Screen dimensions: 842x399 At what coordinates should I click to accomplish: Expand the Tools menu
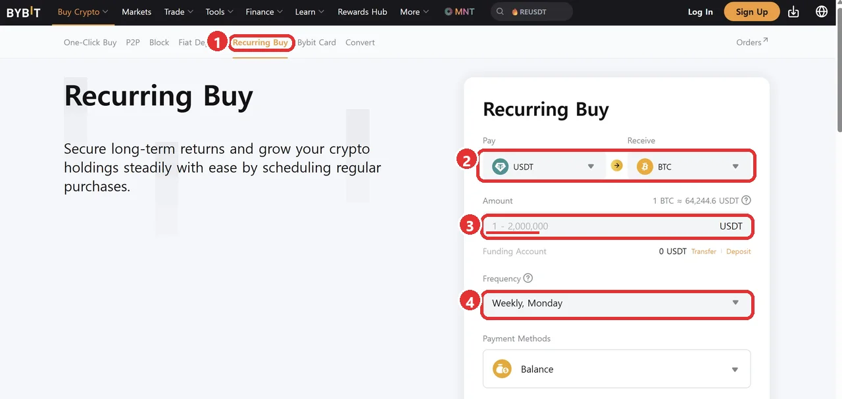point(220,12)
